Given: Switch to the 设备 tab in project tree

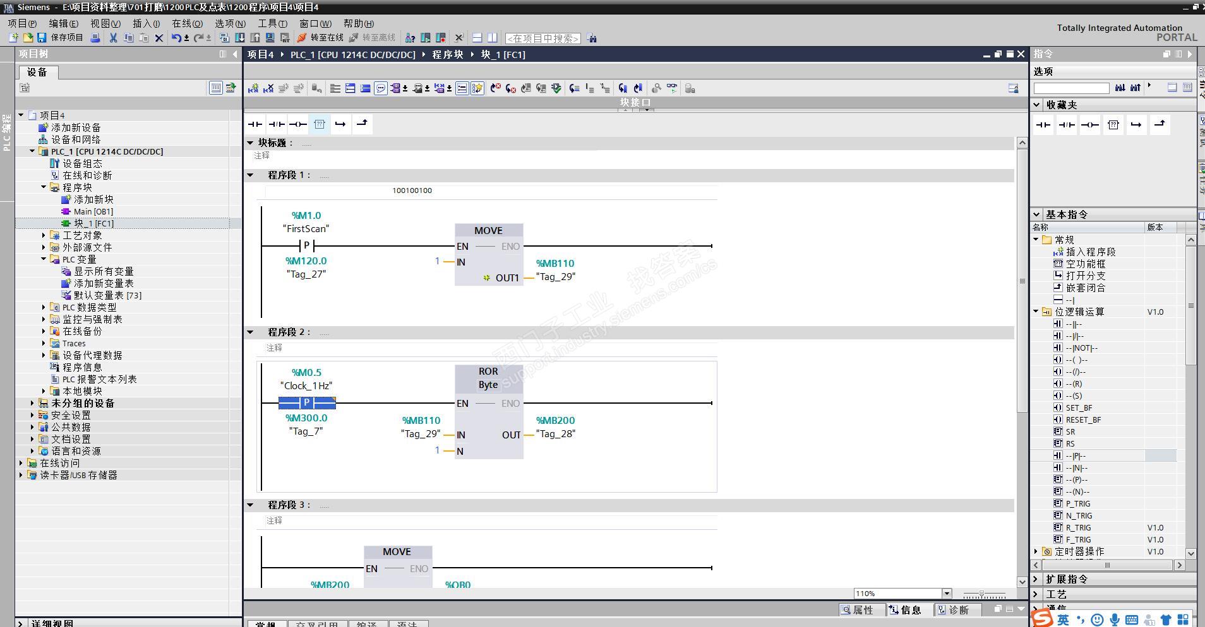Looking at the screenshot, I should point(37,72).
